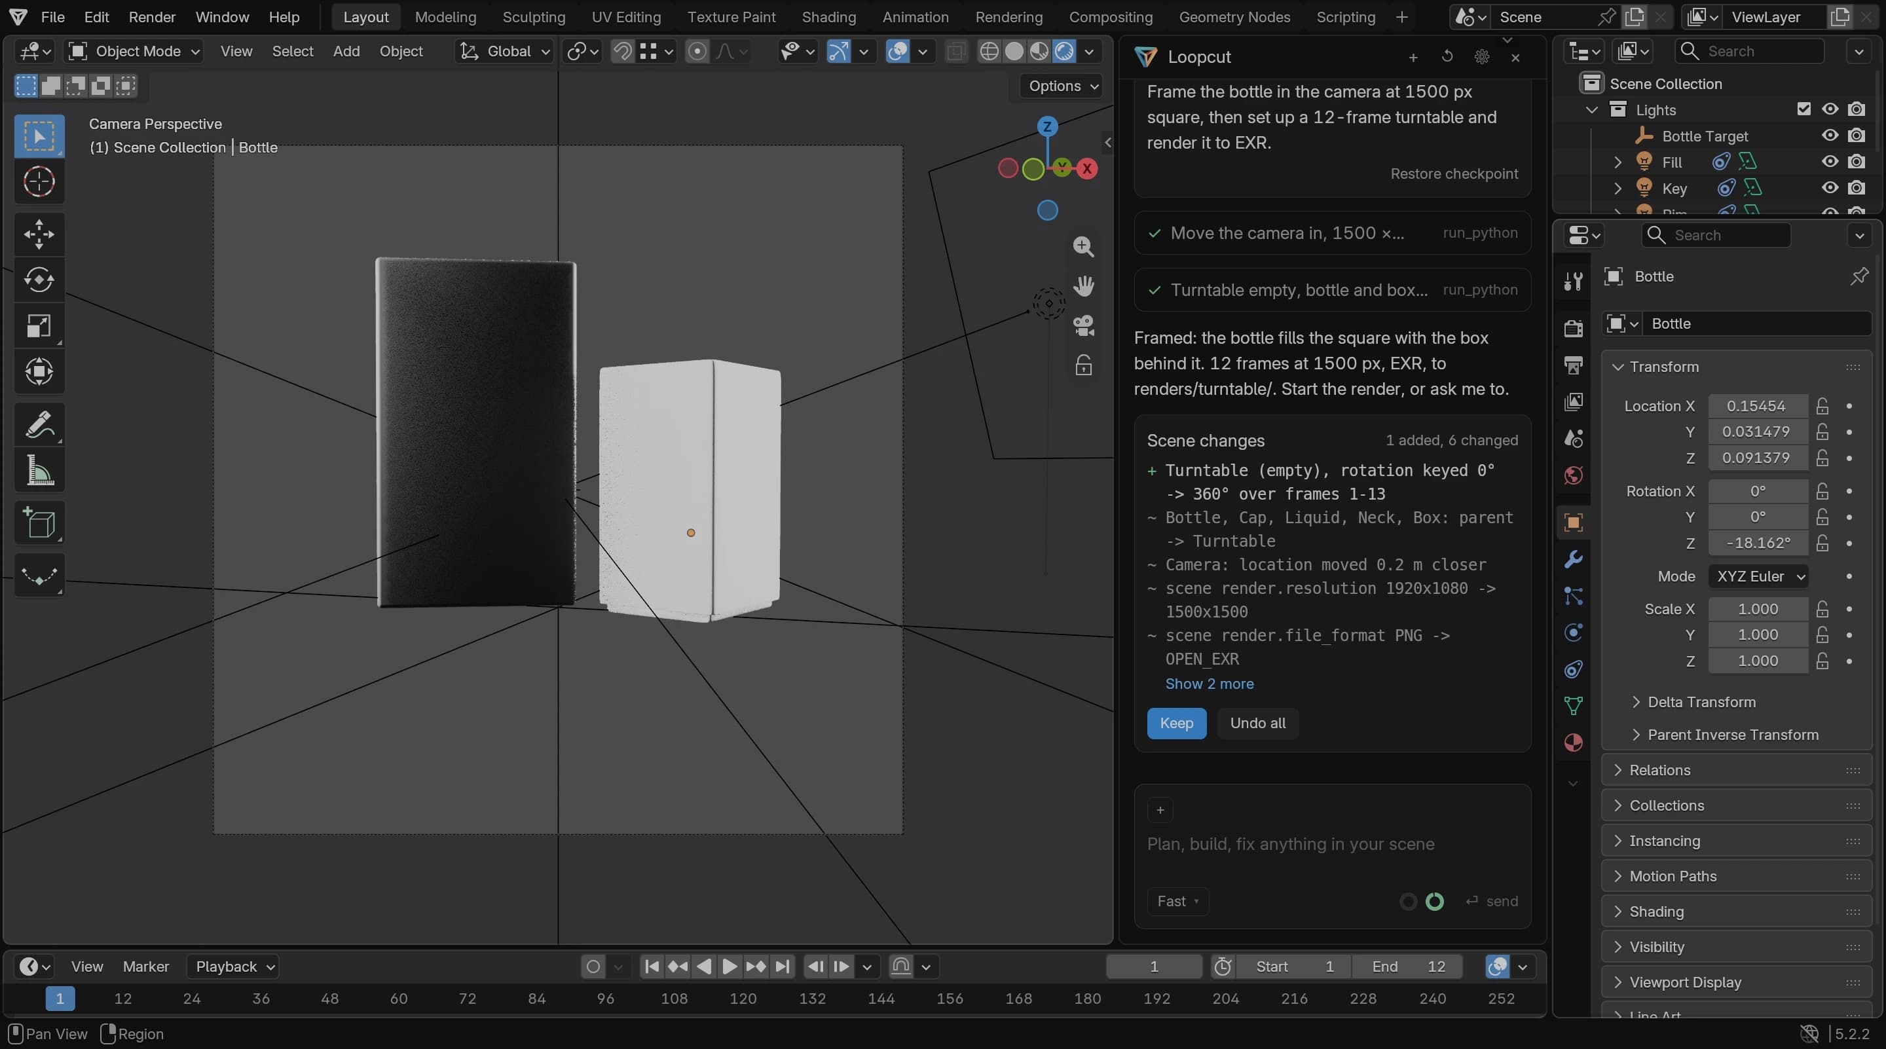1886x1049 pixels.
Task: Toggle camera-to-view lock icon in viewport
Action: (x=1084, y=365)
